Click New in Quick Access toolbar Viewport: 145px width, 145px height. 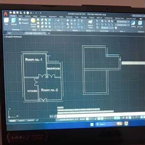point(11,12)
